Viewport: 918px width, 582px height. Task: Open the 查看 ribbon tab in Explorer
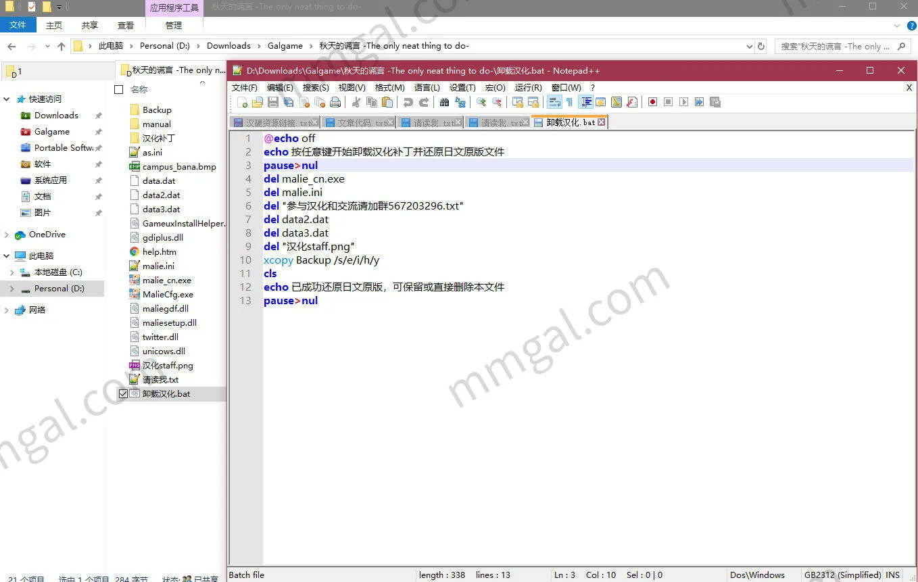(126, 25)
